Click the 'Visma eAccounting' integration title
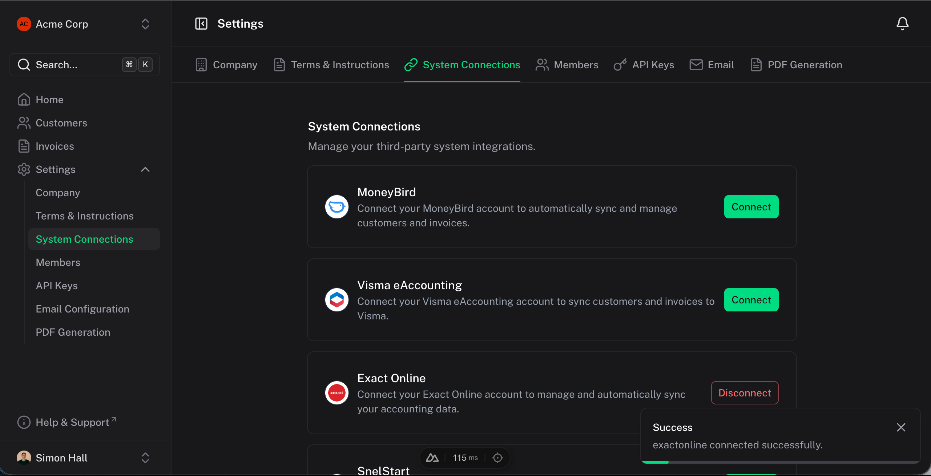 pyautogui.click(x=410, y=285)
